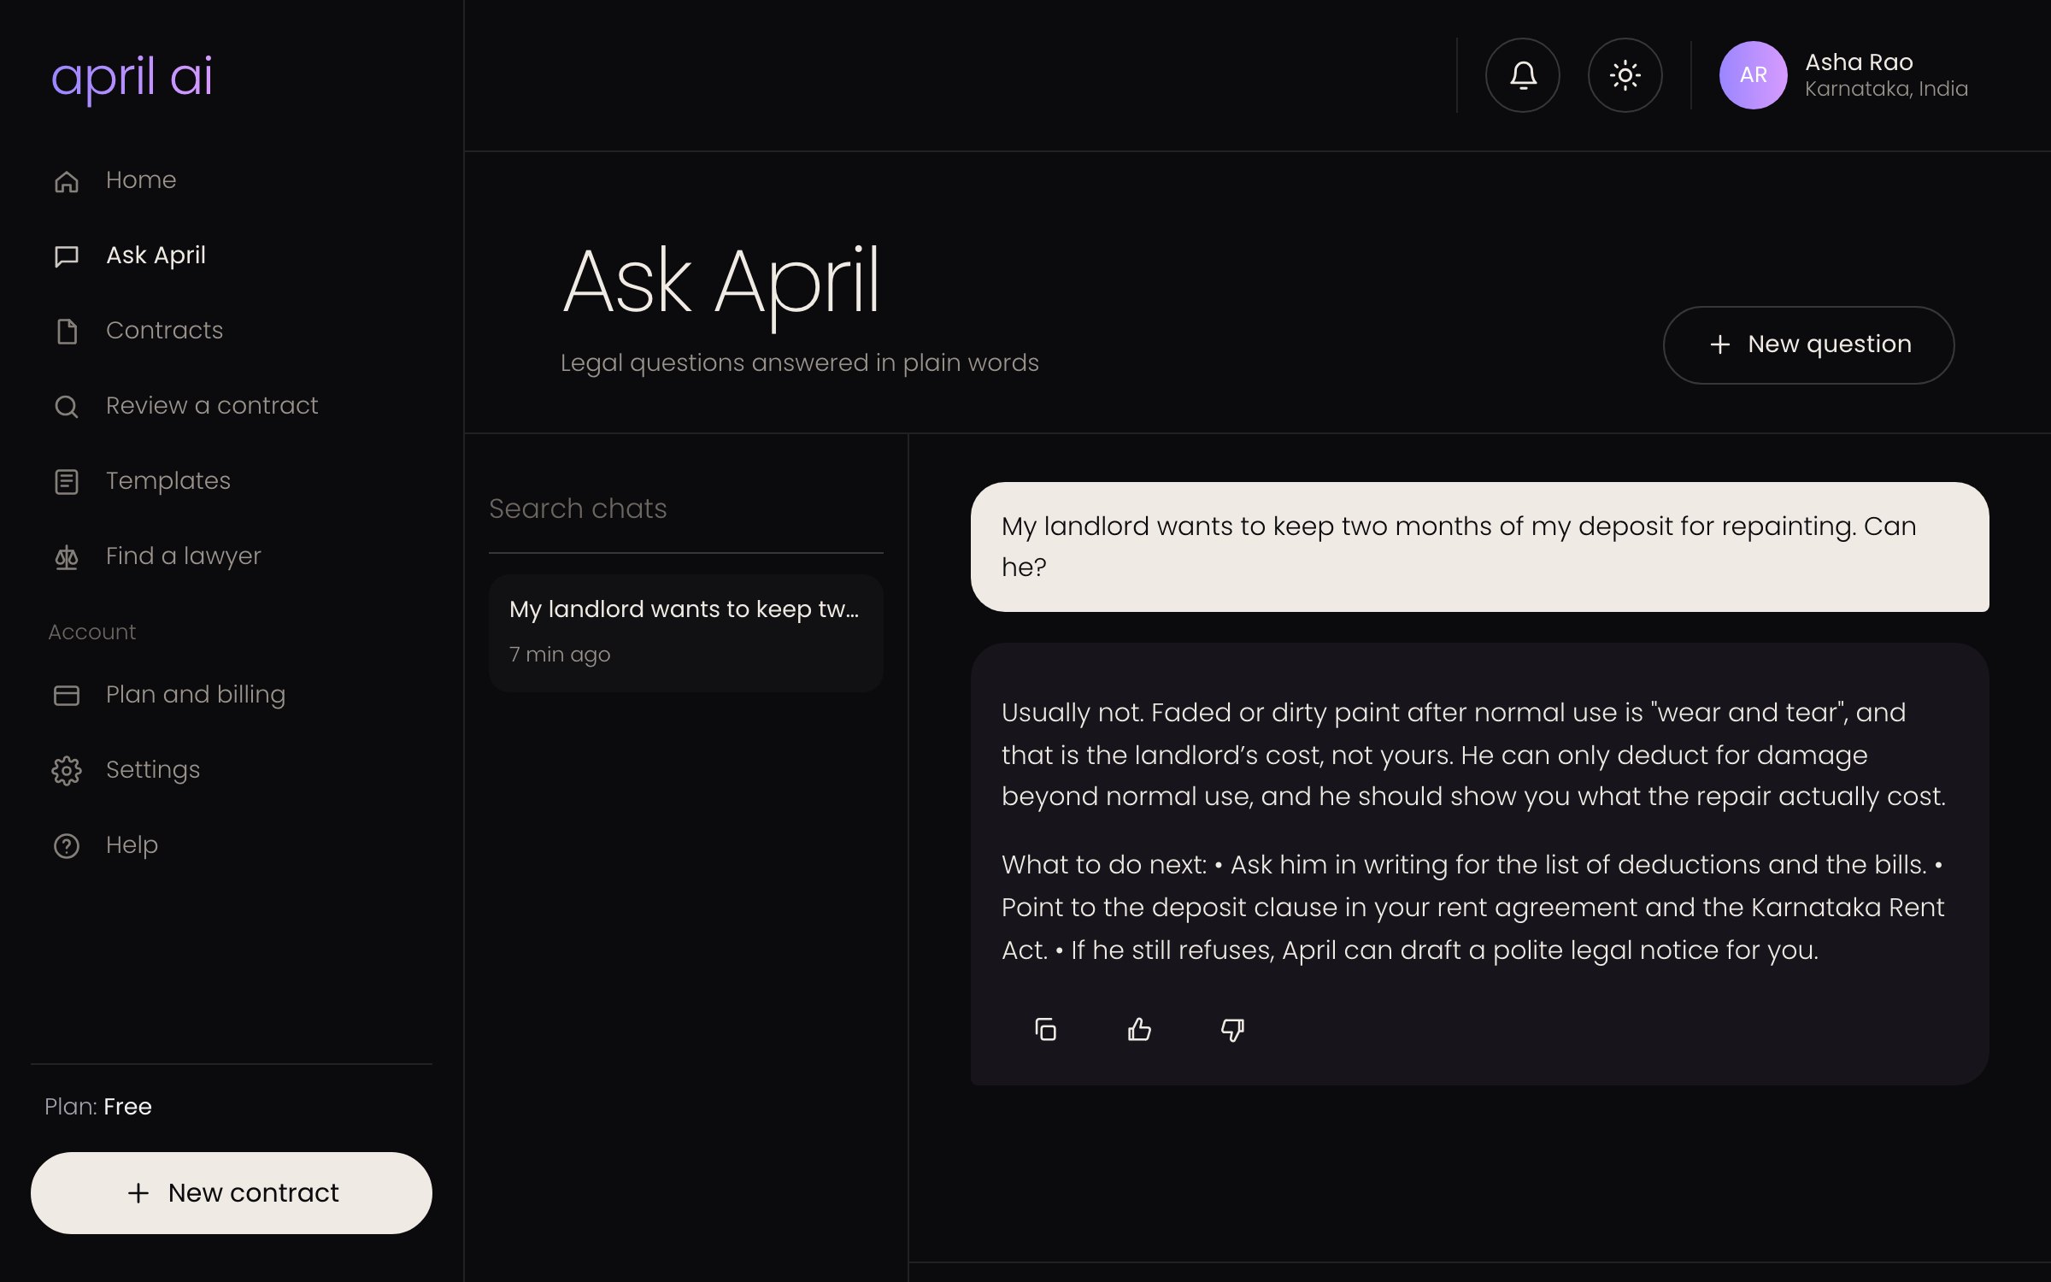Screen dimensions: 2051x1282
Task: Open Help page
Action: tap(231, 845)
